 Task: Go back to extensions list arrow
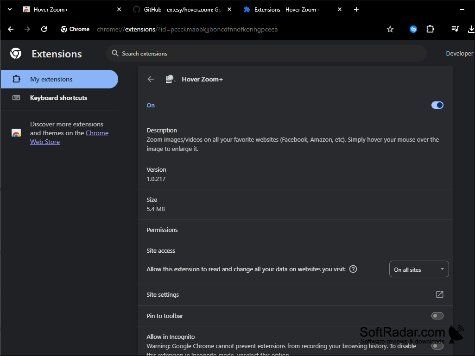pos(151,79)
